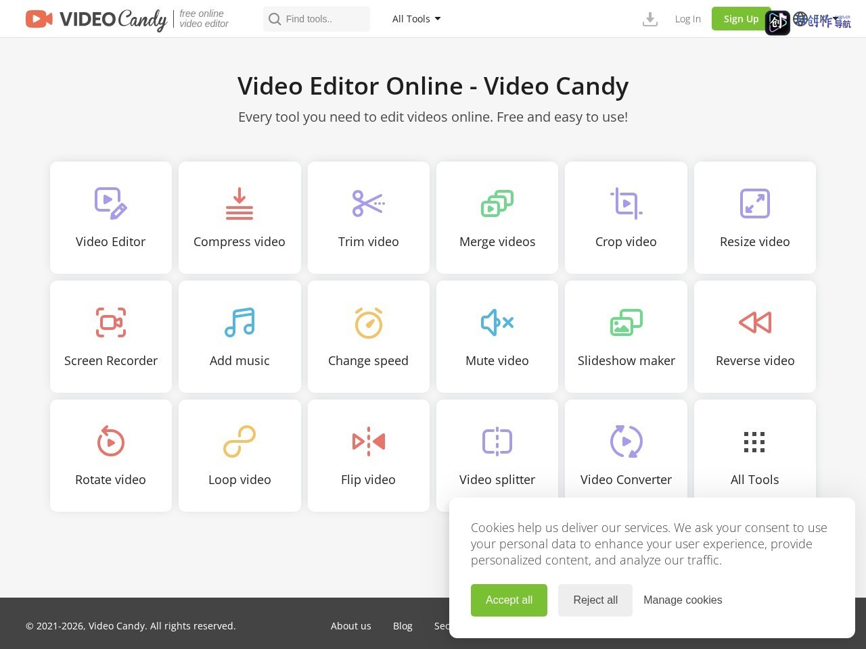Viewport: 866px width, 649px height.
Task: Select the Compress video icon
Action: (x=240, y=203)
